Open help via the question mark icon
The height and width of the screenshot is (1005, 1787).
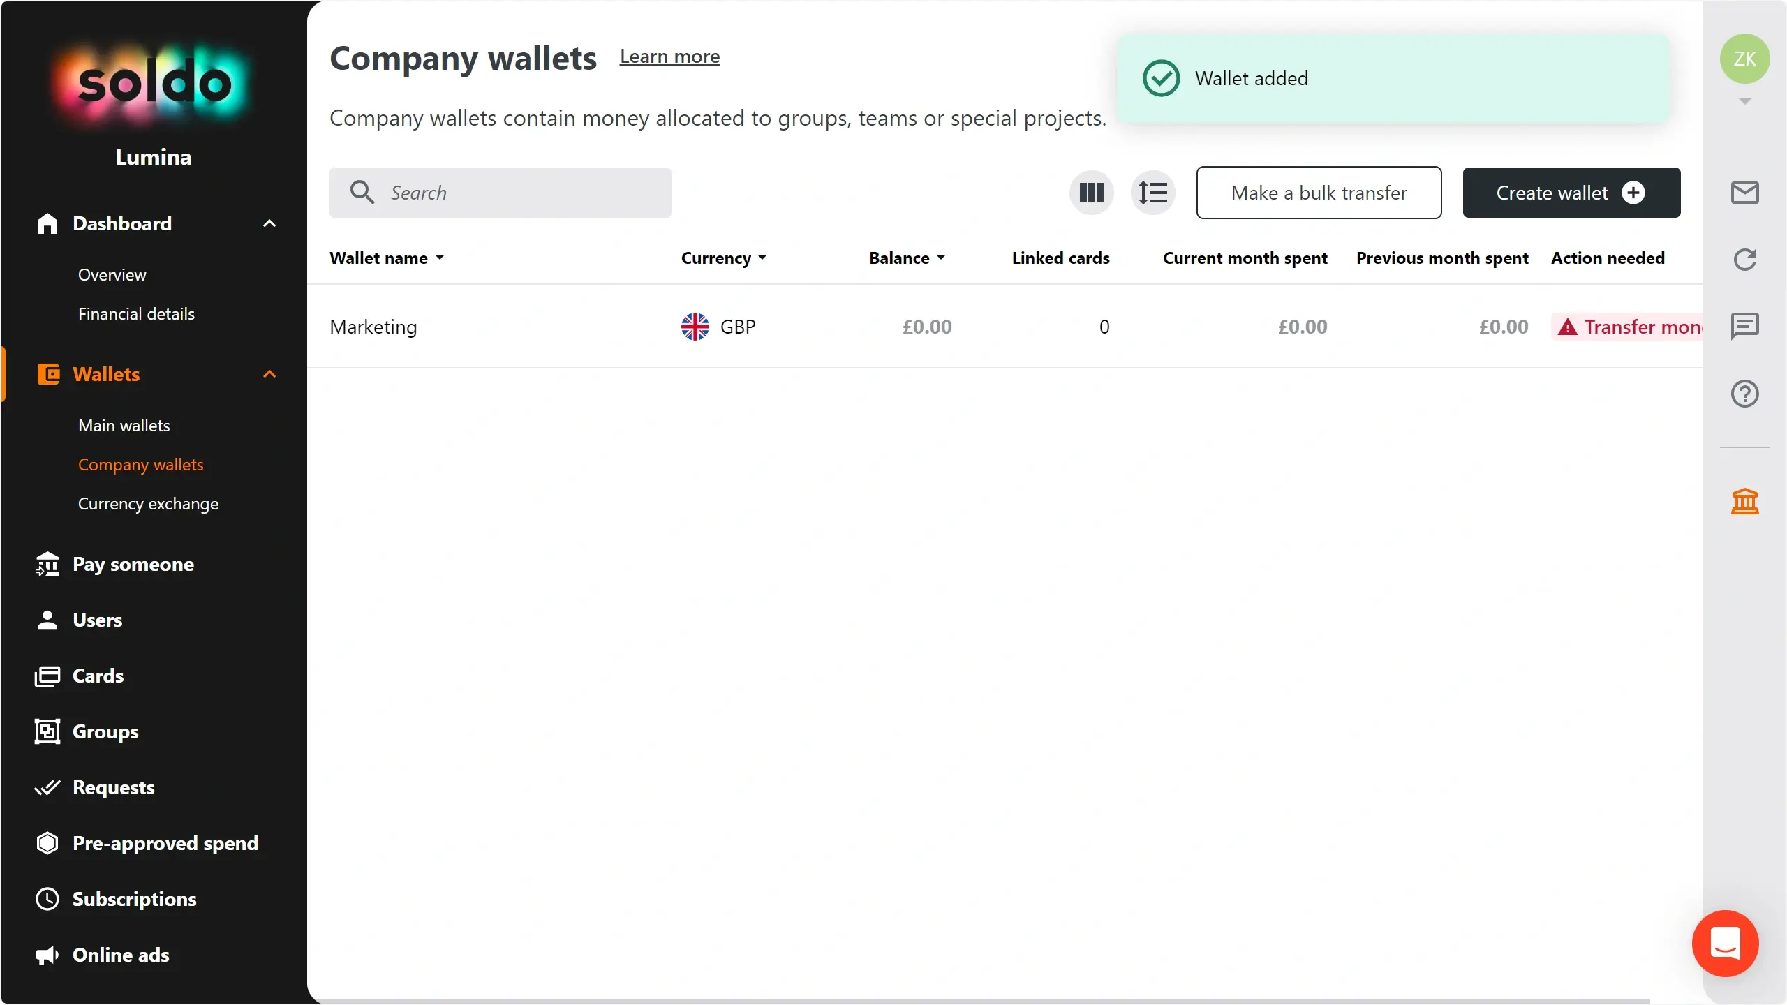coord(1744,394)
